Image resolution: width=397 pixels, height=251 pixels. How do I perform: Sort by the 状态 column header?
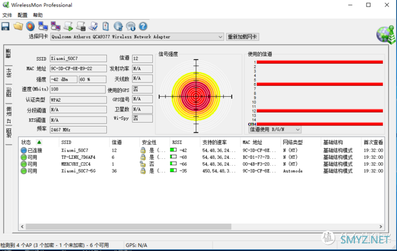click(x=38, y=142)
